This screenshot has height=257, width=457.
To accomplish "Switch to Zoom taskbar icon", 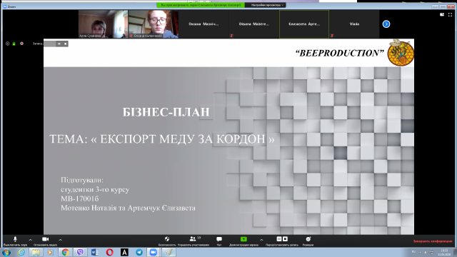I will point(154,252).
